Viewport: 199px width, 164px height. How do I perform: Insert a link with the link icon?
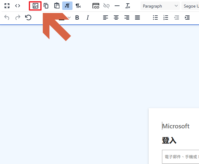coord(96,6)
